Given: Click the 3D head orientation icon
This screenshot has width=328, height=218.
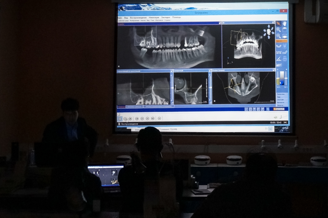Looking at the screenshot, I should point(268,31).
